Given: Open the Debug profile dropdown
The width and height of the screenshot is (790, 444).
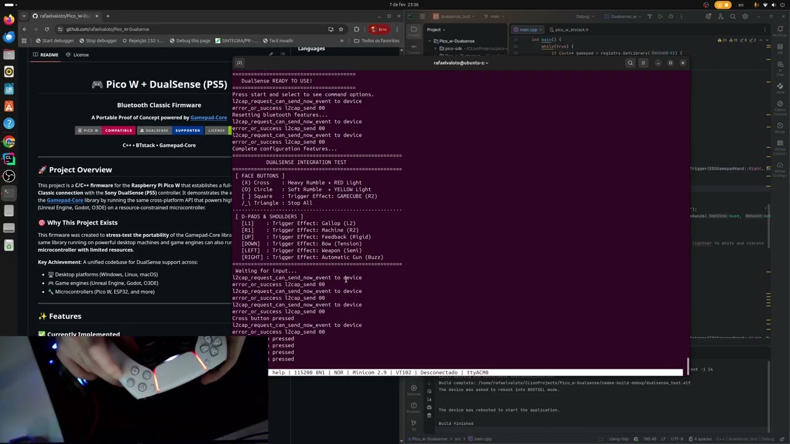Looking at the screenshot, I should 584,16.
